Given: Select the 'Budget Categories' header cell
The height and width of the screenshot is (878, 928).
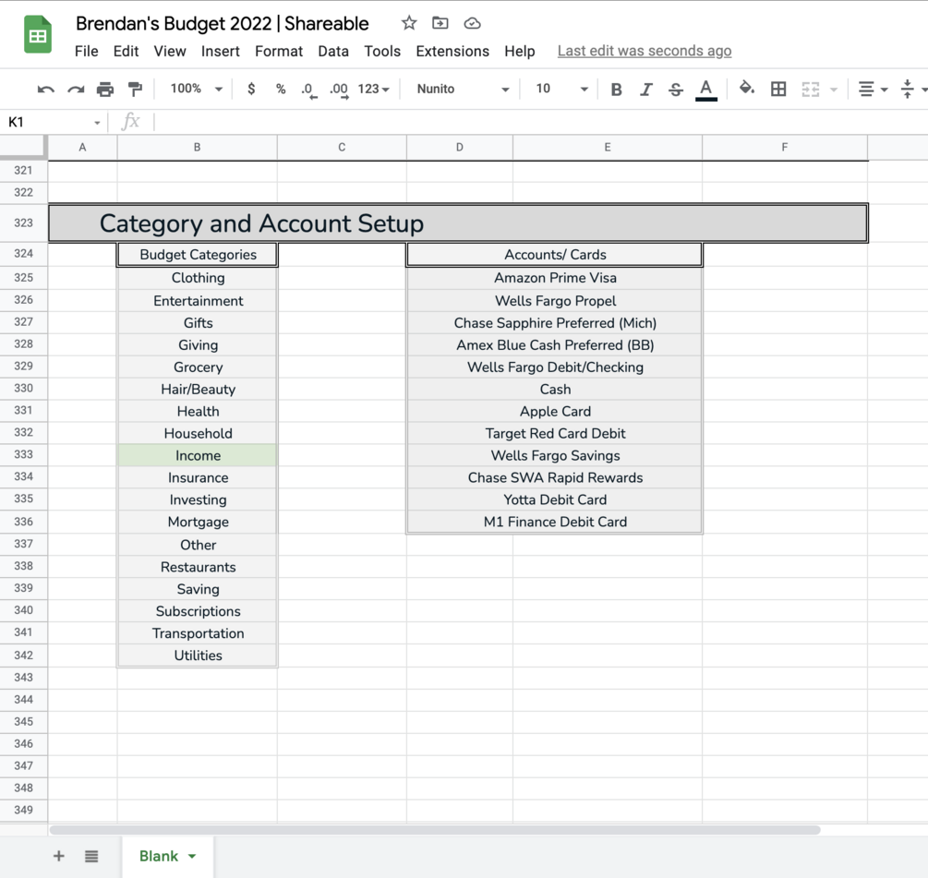Looking at the screenshot, I should (x=198, y=255).
